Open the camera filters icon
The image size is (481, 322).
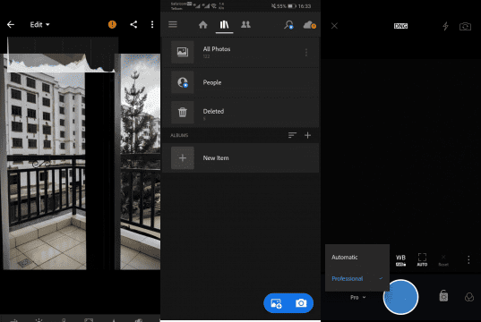pos(469,297)
